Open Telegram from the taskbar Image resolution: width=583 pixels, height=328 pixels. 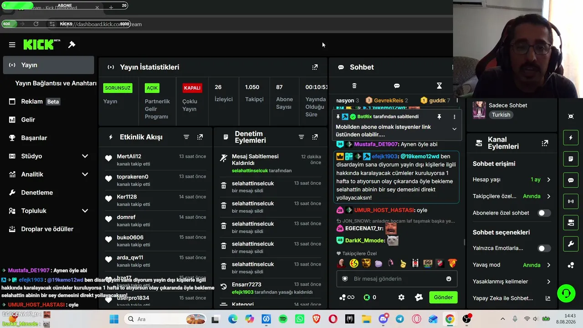pyautogui.click(x=399, y=319)
